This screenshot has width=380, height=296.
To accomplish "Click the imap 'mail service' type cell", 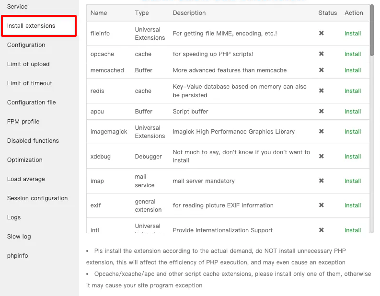I will coord(144,181).
